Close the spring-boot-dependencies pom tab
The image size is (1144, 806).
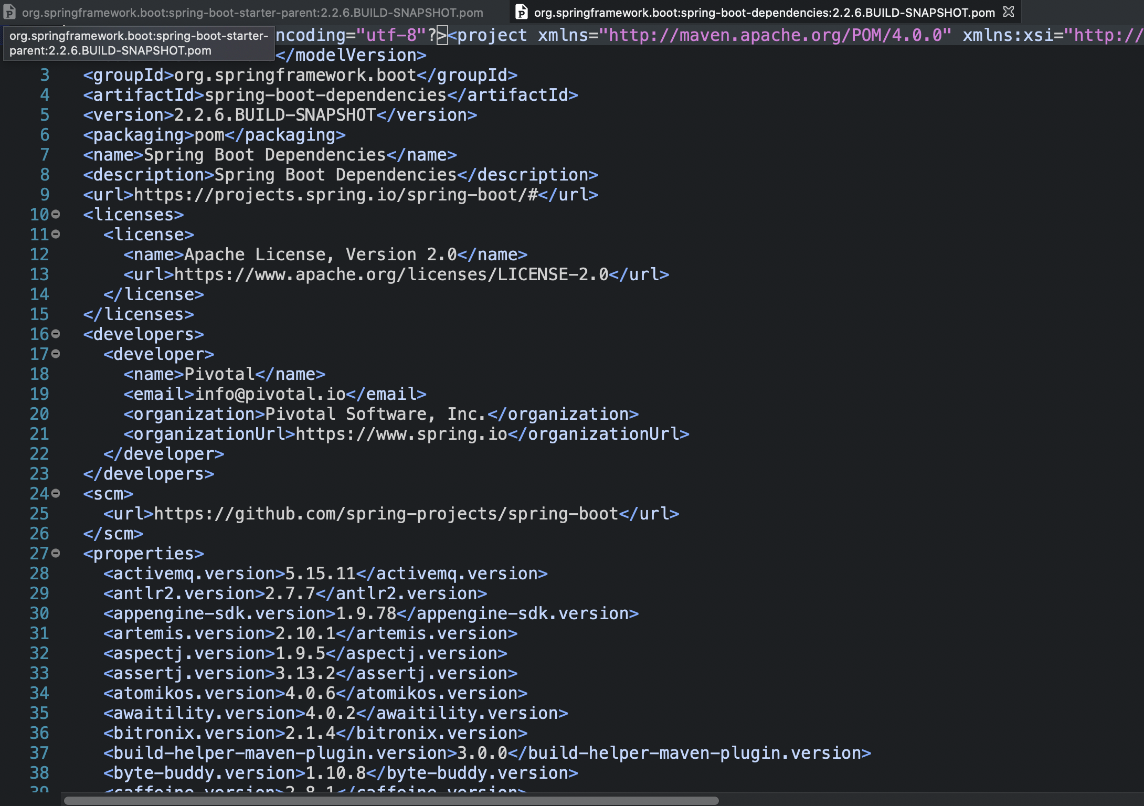1009,12
